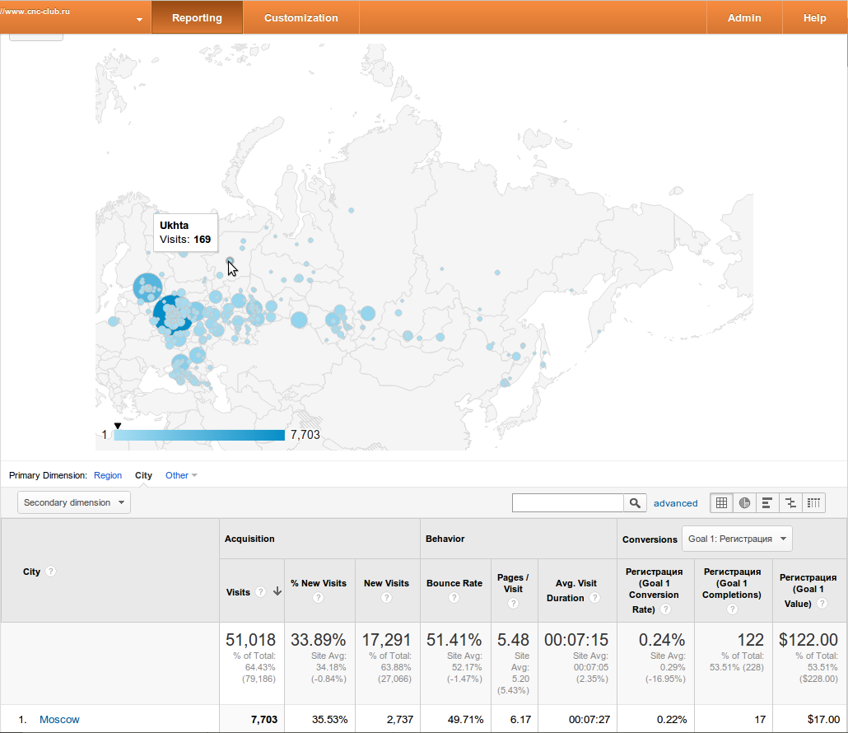Focus the table search input field
The image size is (848, 733).
point(568,502)
